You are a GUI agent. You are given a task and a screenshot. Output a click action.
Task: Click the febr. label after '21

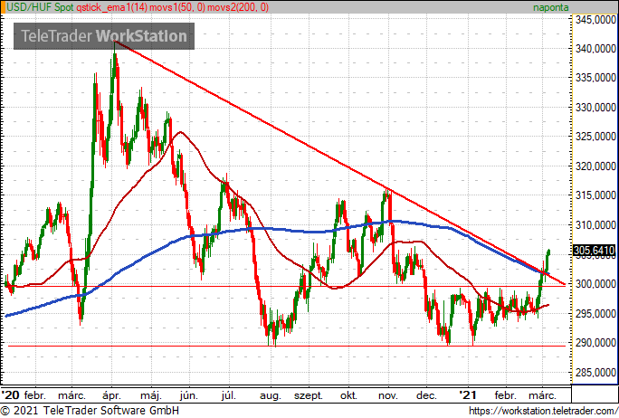click(505, 395)
